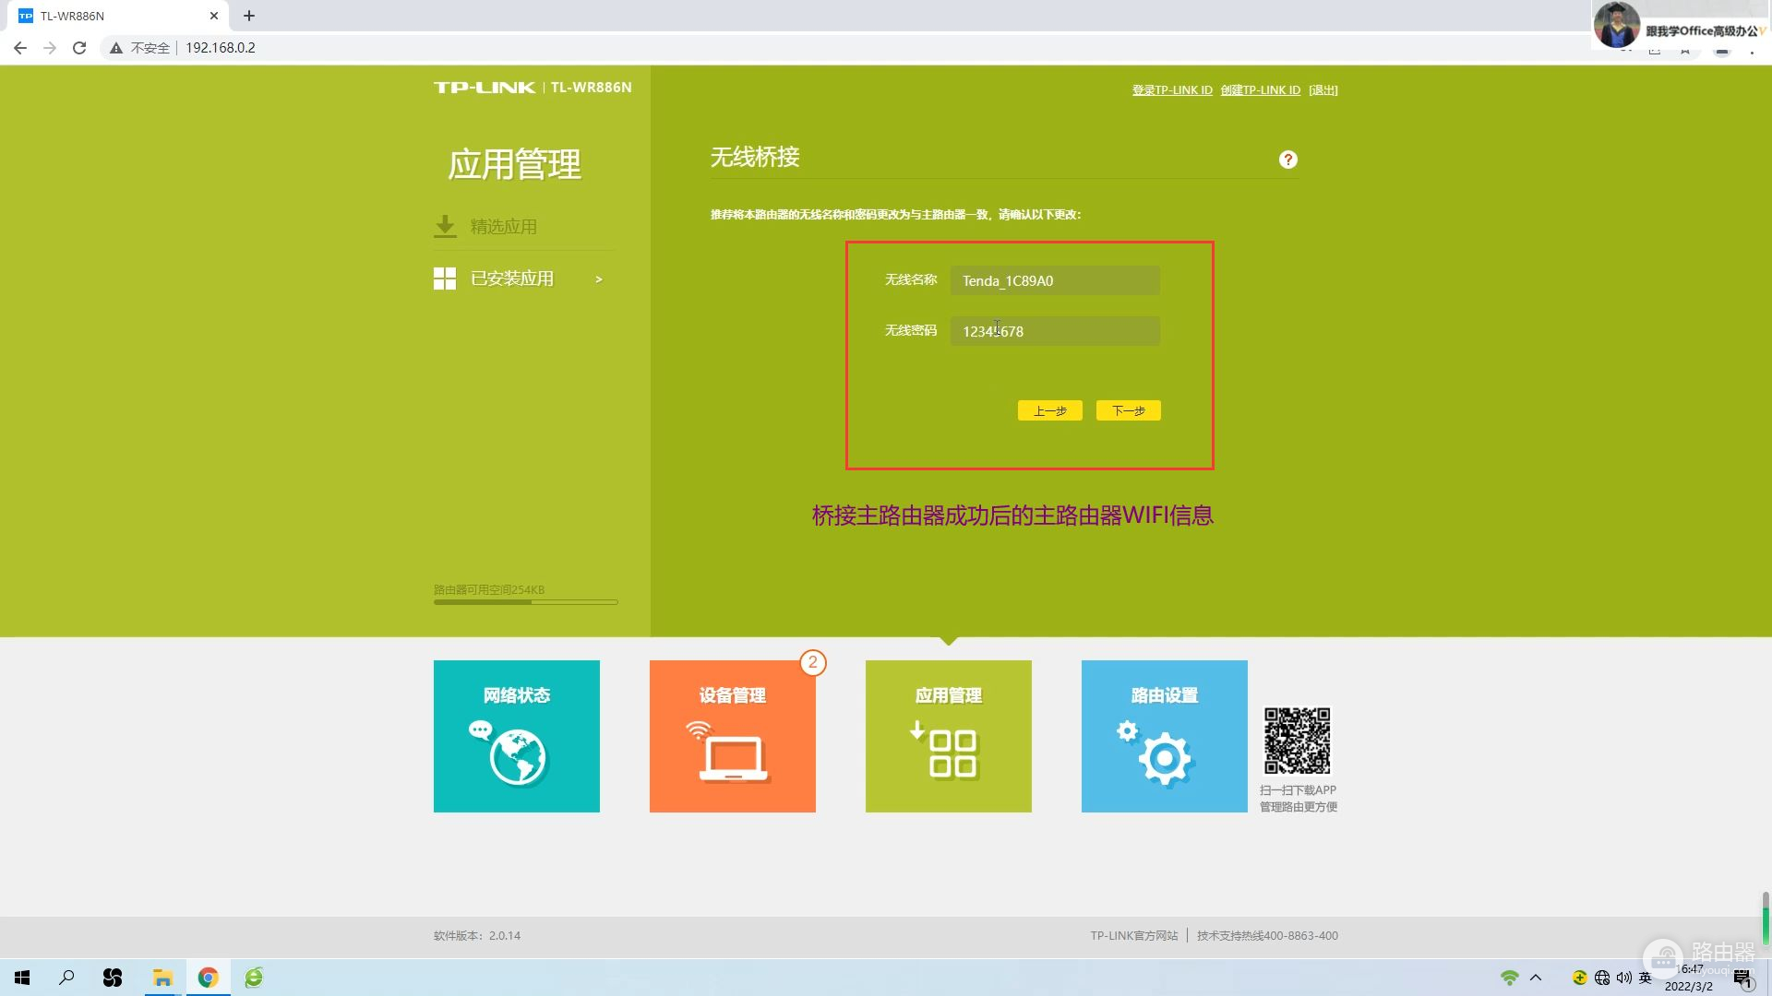
Task: Click the 无线密码 input field
Action: [1055, 331]
